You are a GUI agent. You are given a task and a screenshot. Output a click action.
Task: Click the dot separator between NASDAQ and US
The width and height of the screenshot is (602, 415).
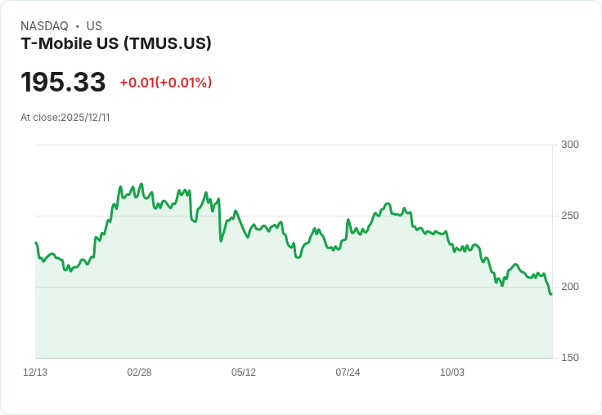pyautogui.click(x=78, y=26)
